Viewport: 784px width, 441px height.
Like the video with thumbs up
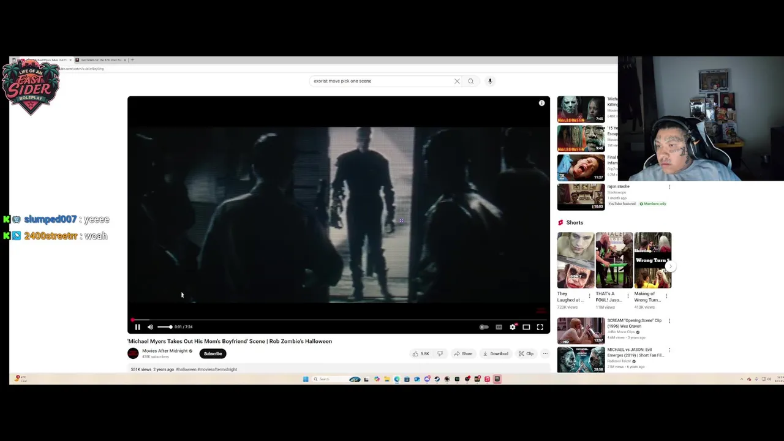420,353
